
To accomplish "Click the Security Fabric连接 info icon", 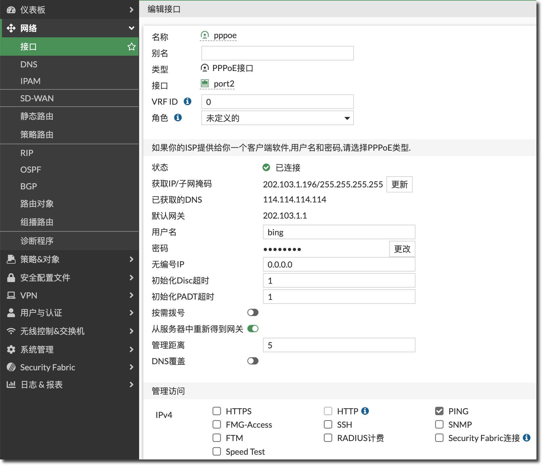I will click(x=526, y=438).
